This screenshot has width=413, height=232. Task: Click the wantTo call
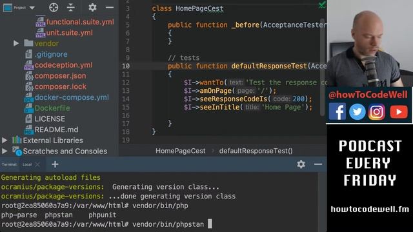coord(211,82)
